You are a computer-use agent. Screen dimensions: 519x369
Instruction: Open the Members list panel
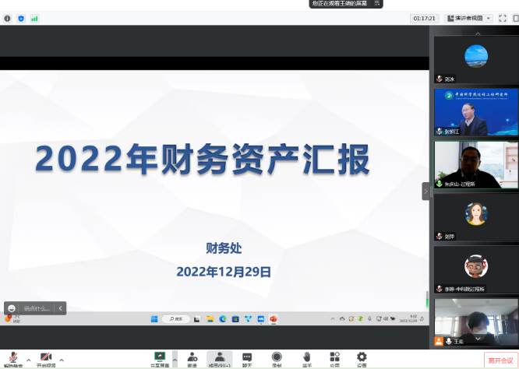click(219, 357)
